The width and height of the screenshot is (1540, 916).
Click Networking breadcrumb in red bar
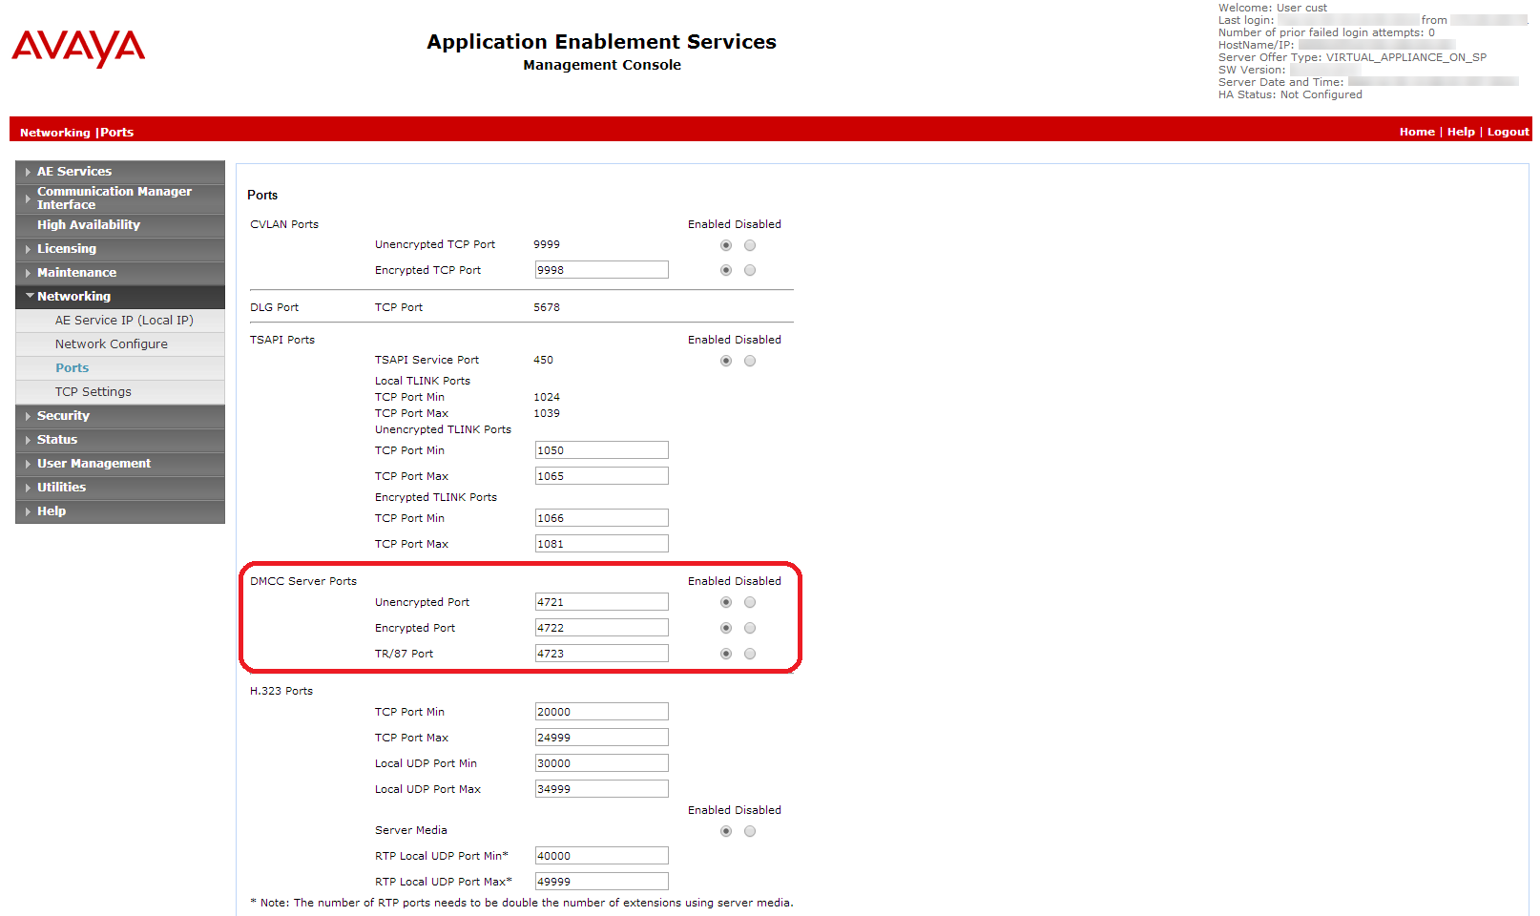click(54, 133)
